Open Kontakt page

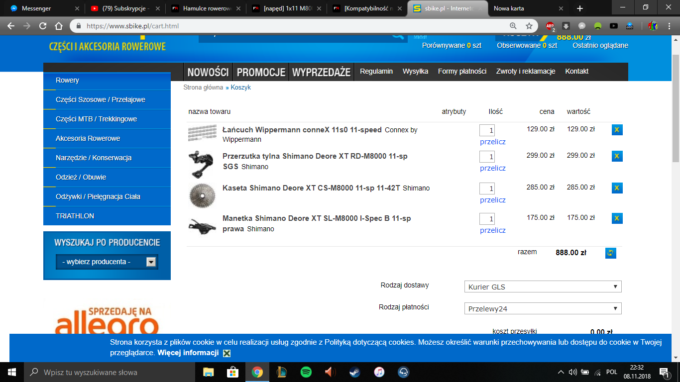pyautogui.click(x=577, y=71)
